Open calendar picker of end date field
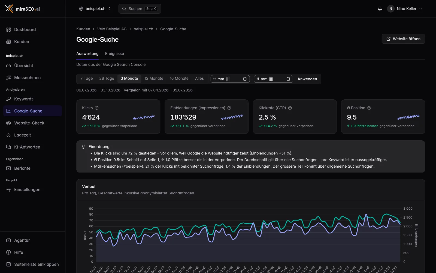This screenshot has height=273, width=436. (x=288, y=79)
